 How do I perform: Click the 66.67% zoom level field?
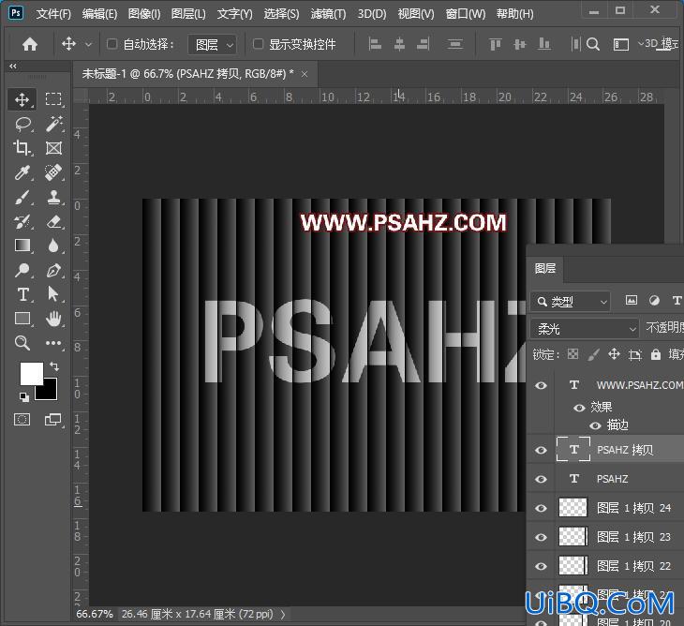(95, 614)
